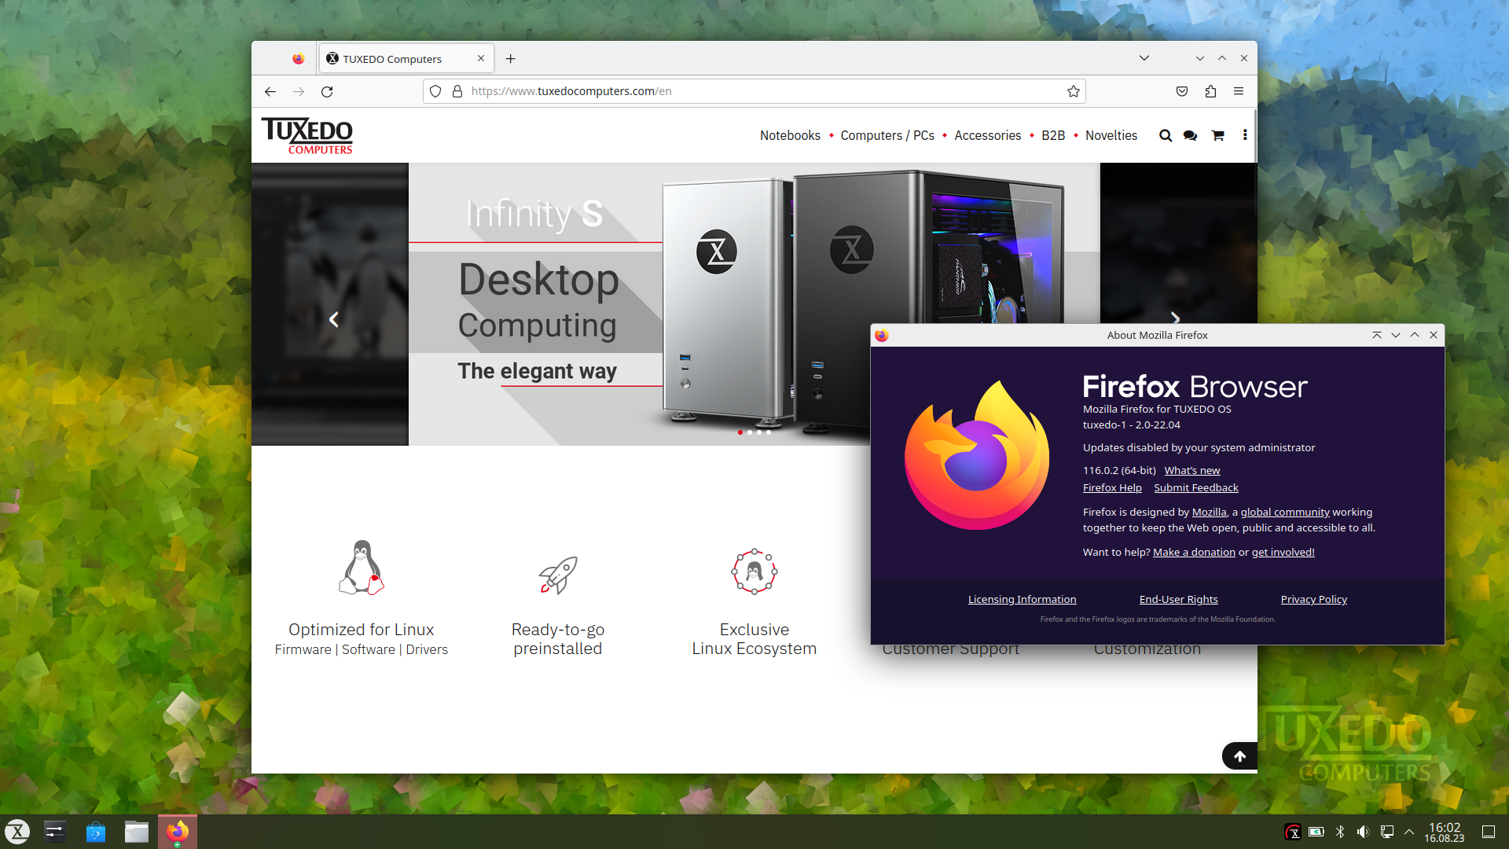The width and height of the screenshot is (1509, 849).
Task: Open the chat bubbles icon on TUXEDO site
Action: pos(1191,135)
